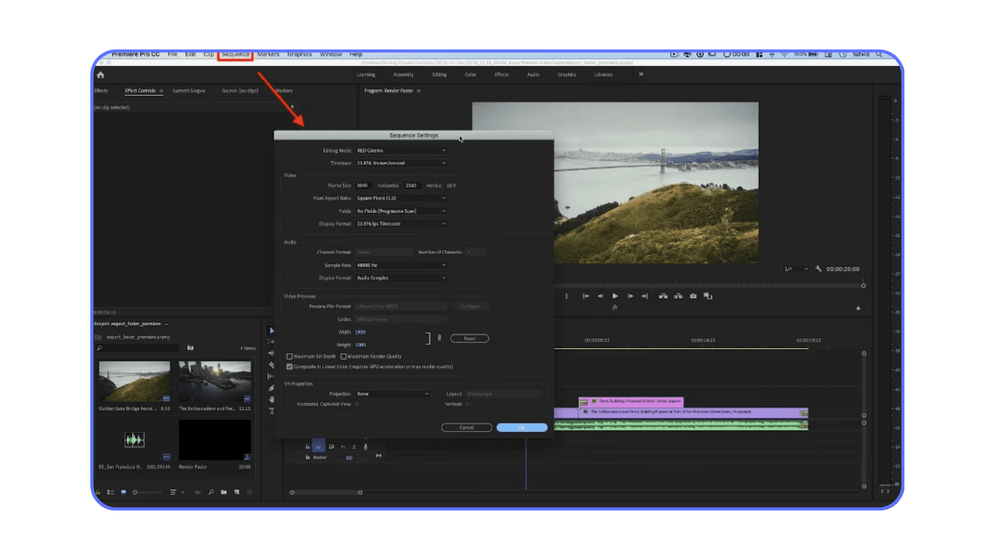This screenshot has width=995, height=560.
Task: Select the Ripple Edit tool
Action: click(271, 353)
